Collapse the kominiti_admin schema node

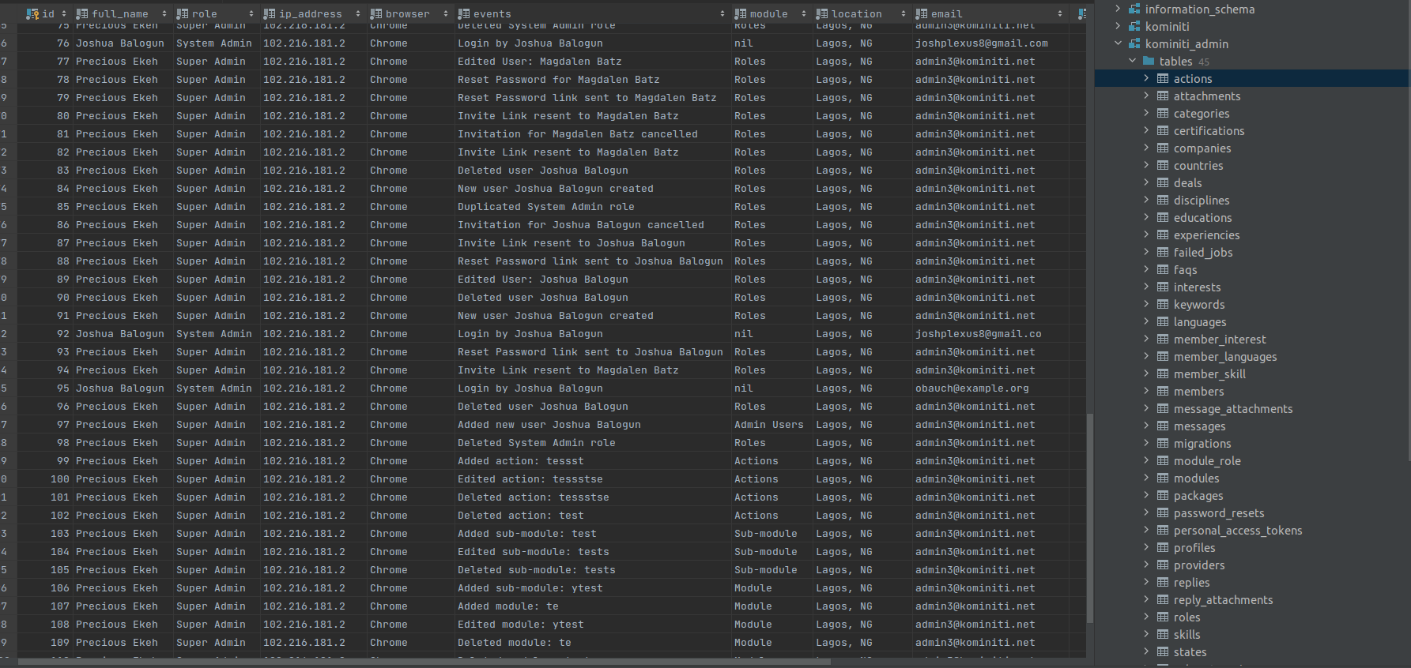[1118, 44]
